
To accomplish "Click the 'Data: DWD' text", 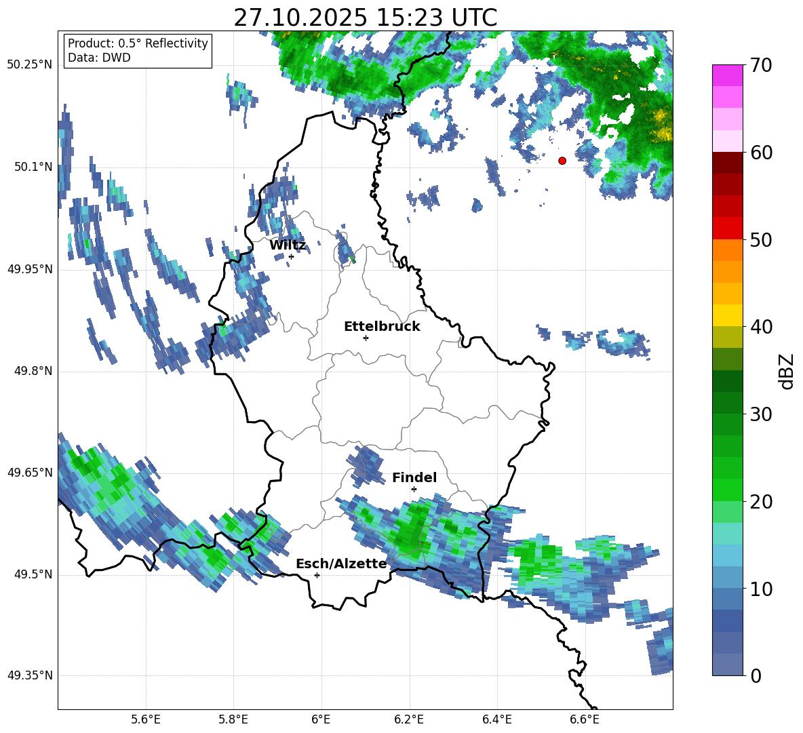I will click(x=99, y=58).
